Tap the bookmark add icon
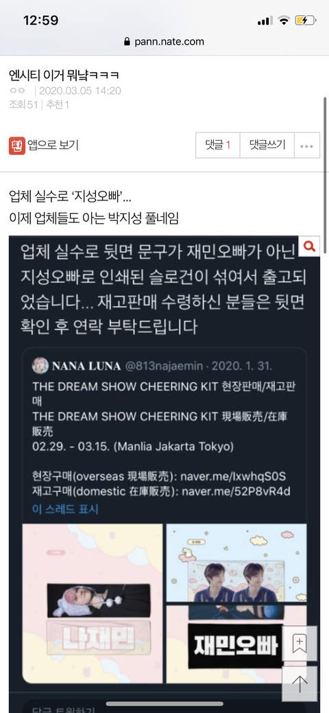The height and width of the screenshot is (713, 329). click(300, 644)
